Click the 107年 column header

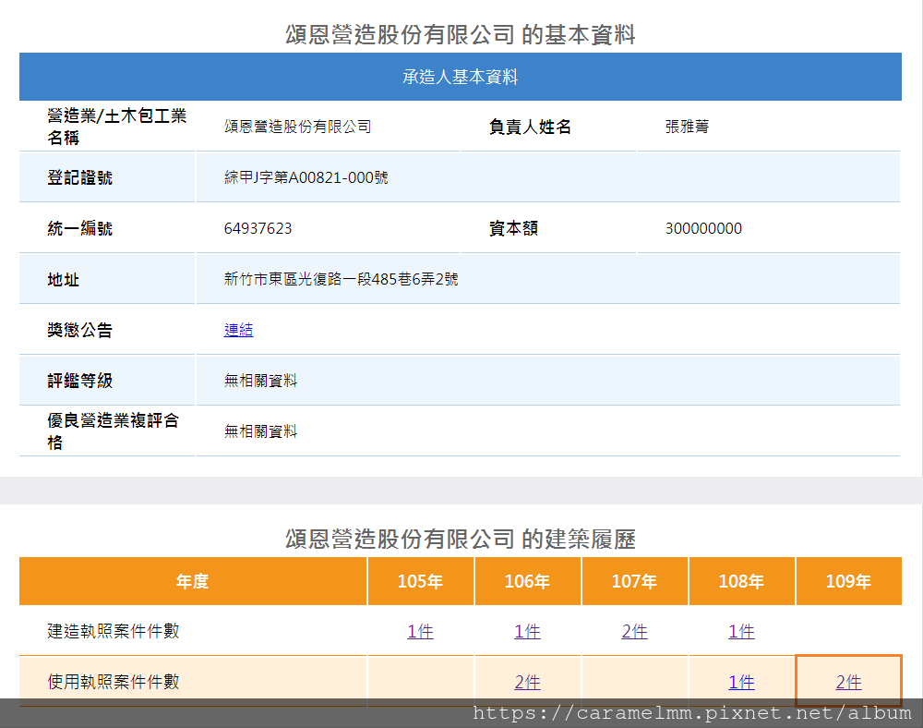[x=635, y=581]
